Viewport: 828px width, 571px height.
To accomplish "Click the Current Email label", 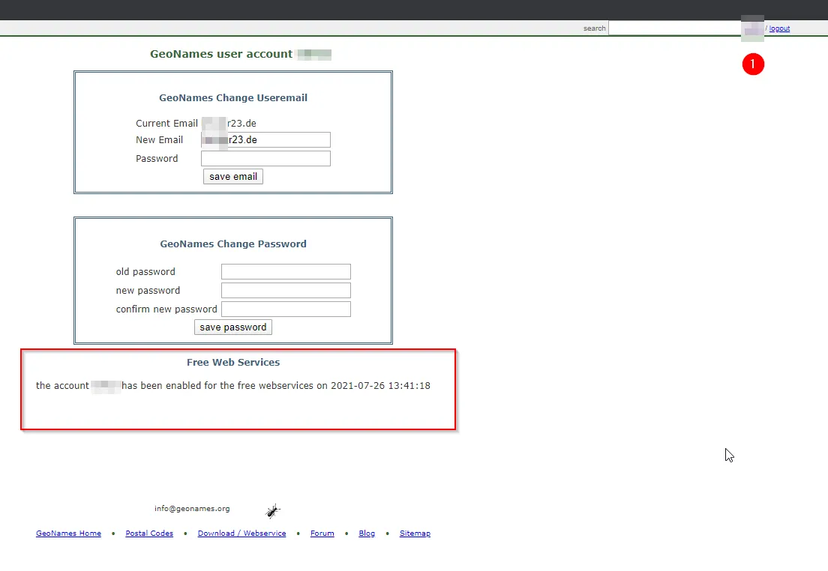I will click(166, 124).
